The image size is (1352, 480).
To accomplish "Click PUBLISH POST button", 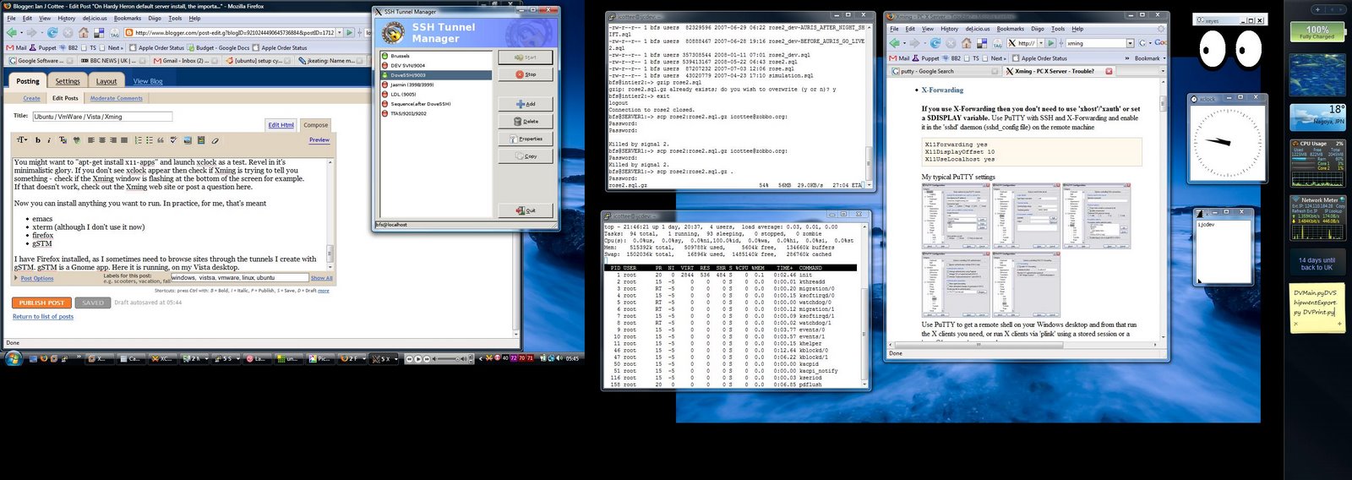I will [x=41, y=303].
